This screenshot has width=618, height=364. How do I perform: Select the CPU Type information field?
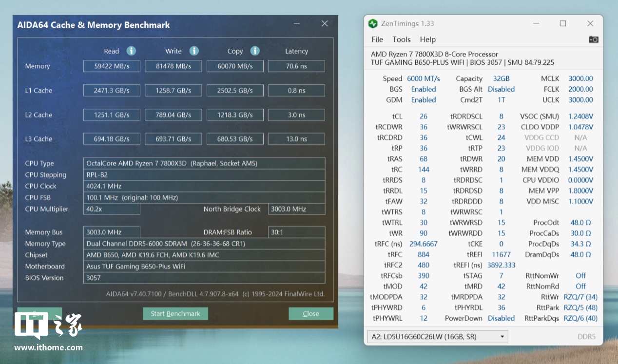coord(204,163)
